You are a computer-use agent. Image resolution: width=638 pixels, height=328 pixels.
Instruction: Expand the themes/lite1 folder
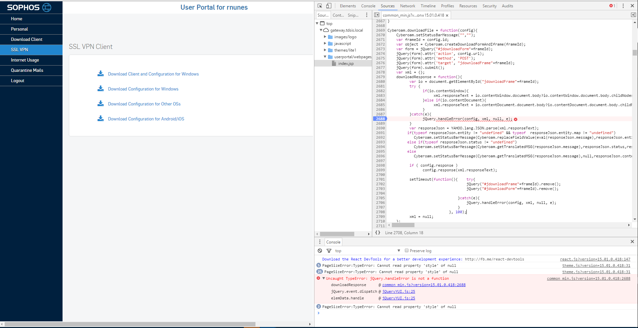pyautogui.click(x=325, y=50)
